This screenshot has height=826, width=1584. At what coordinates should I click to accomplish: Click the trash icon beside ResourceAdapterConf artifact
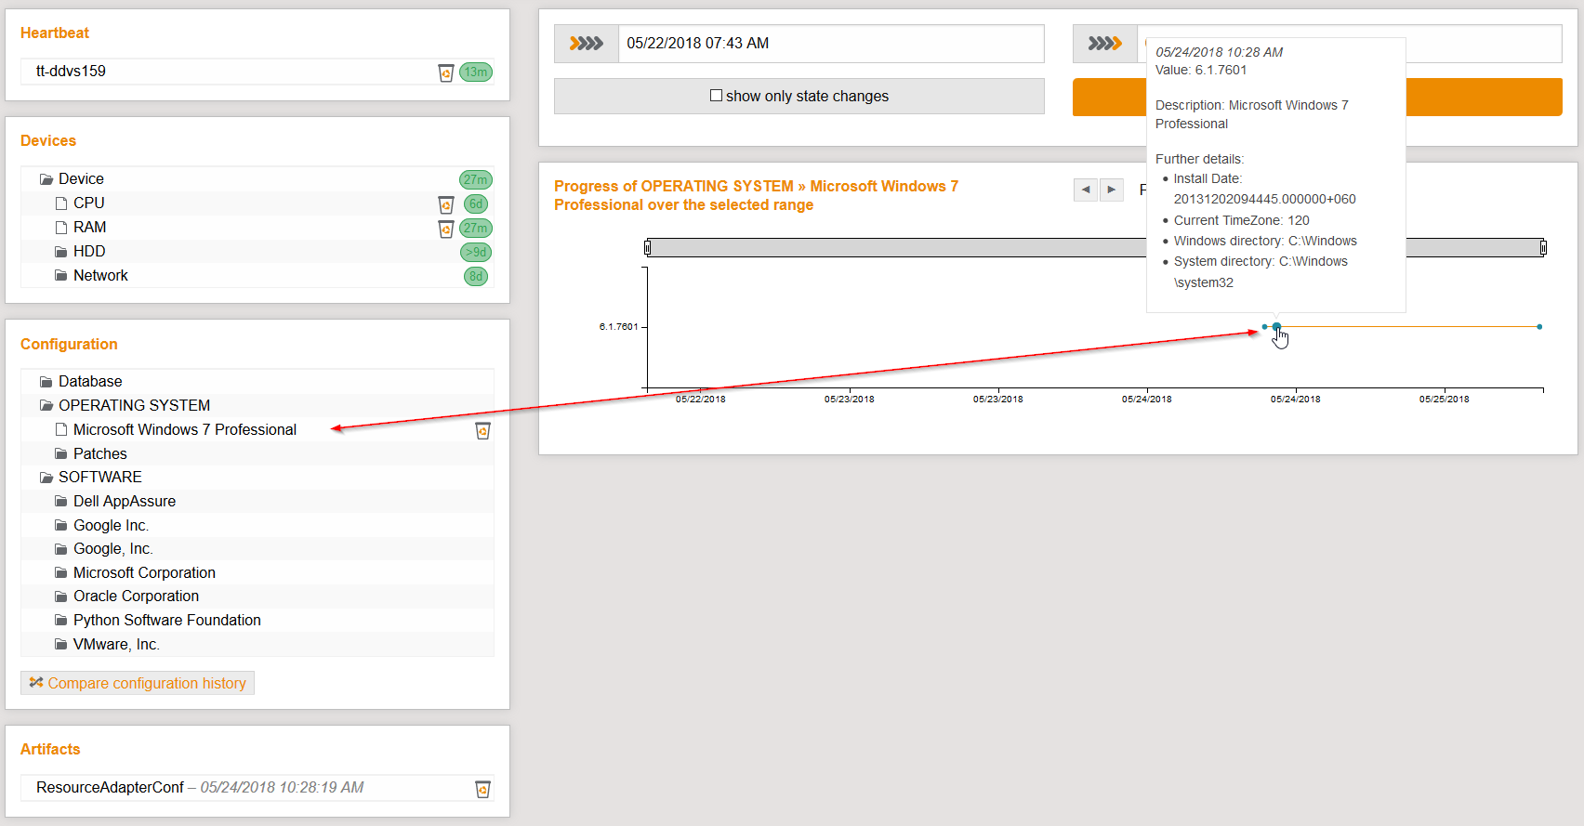pos(482,789)
